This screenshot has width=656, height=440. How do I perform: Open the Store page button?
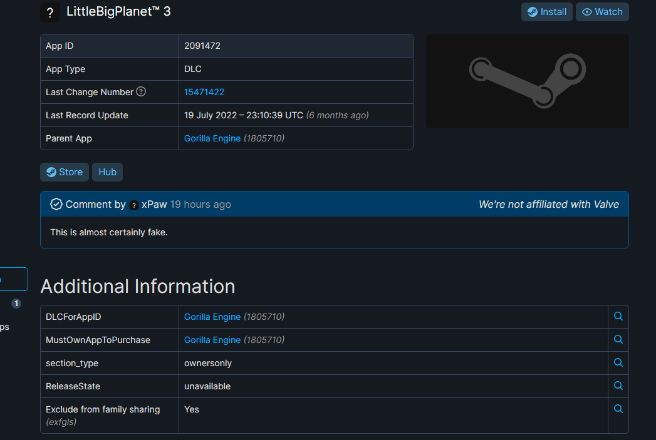click(65, 172)
